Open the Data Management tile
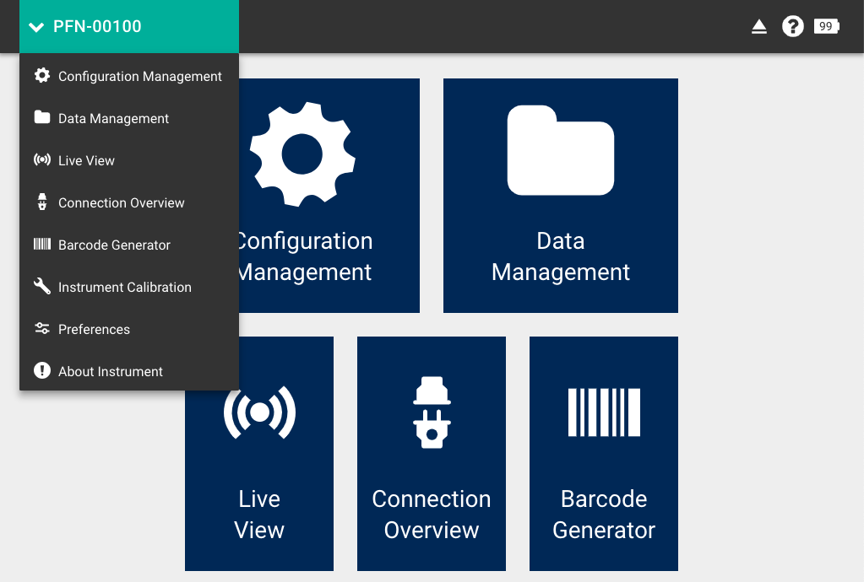 [560, 196]
